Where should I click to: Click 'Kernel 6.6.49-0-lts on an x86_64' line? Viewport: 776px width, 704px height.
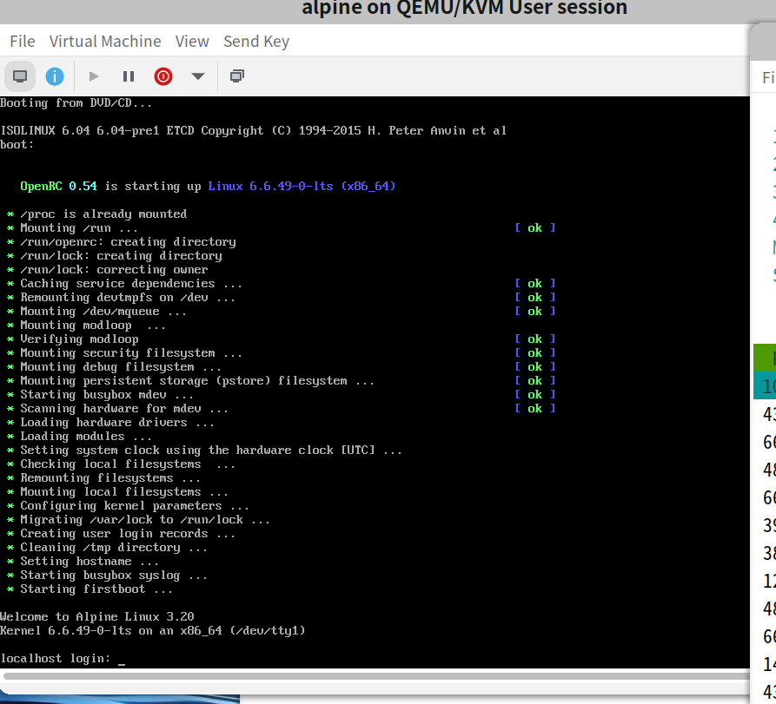(152, 630)
